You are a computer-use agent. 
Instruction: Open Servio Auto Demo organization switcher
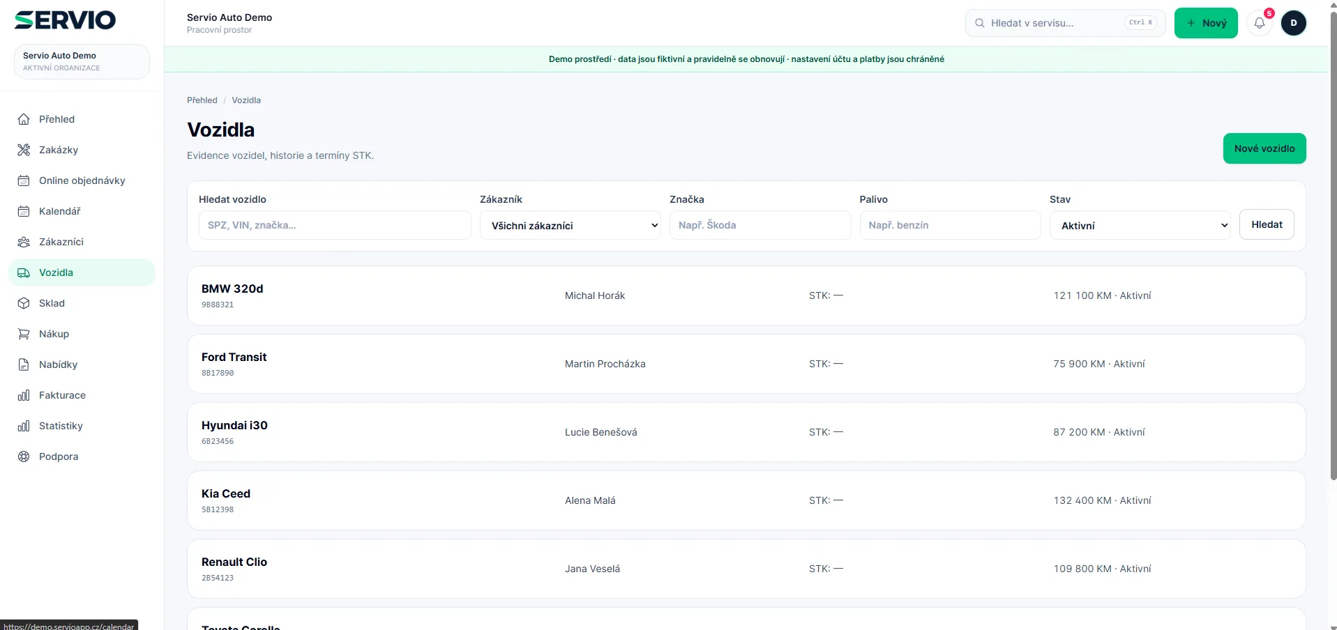[82, 61]
